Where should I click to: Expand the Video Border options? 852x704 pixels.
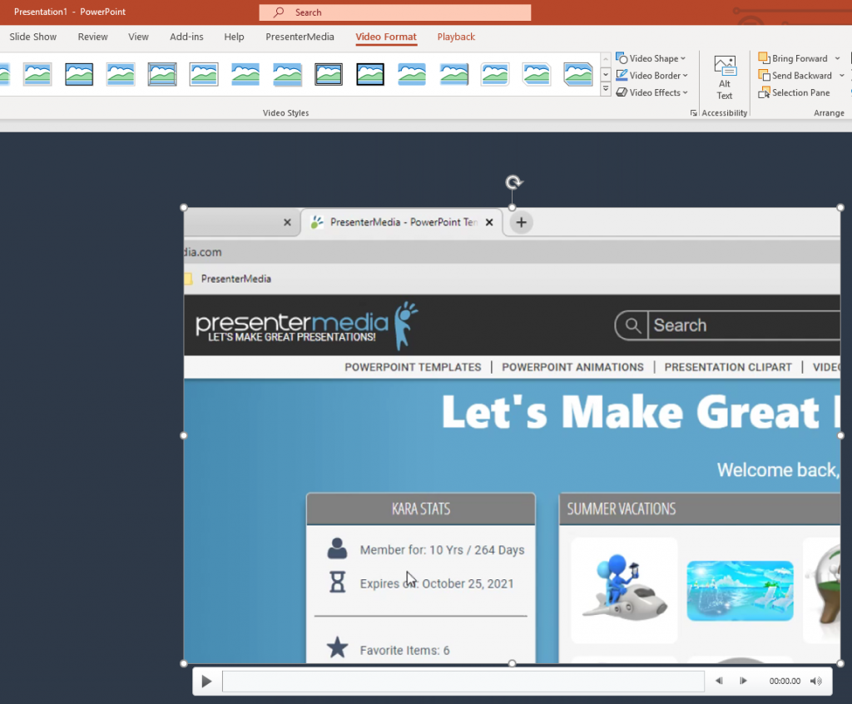coord(652,76)
